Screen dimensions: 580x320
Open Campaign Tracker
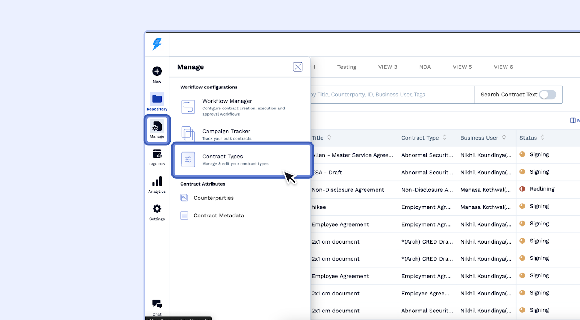pyautogui.click(x=240, y=134)
